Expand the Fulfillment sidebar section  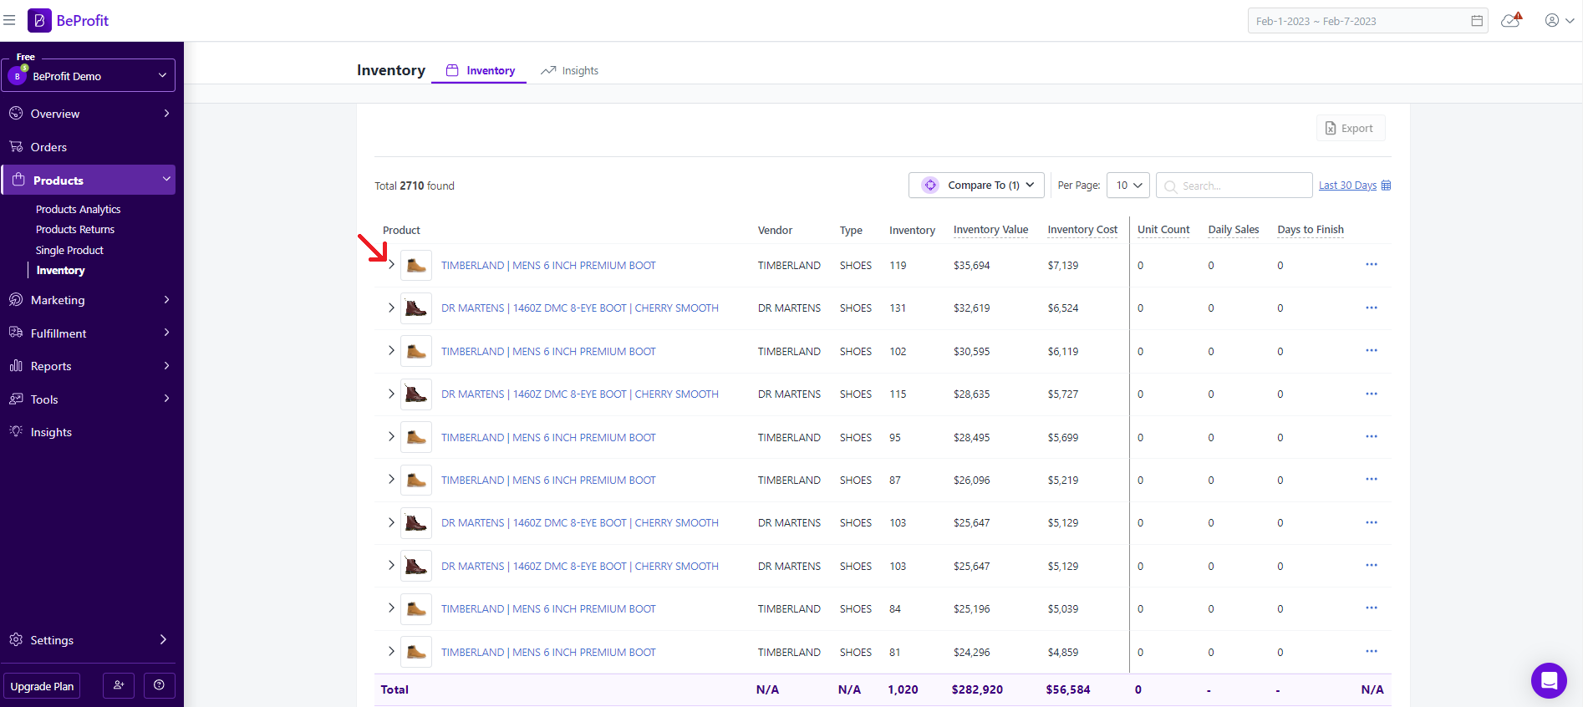tap(167, 333)
